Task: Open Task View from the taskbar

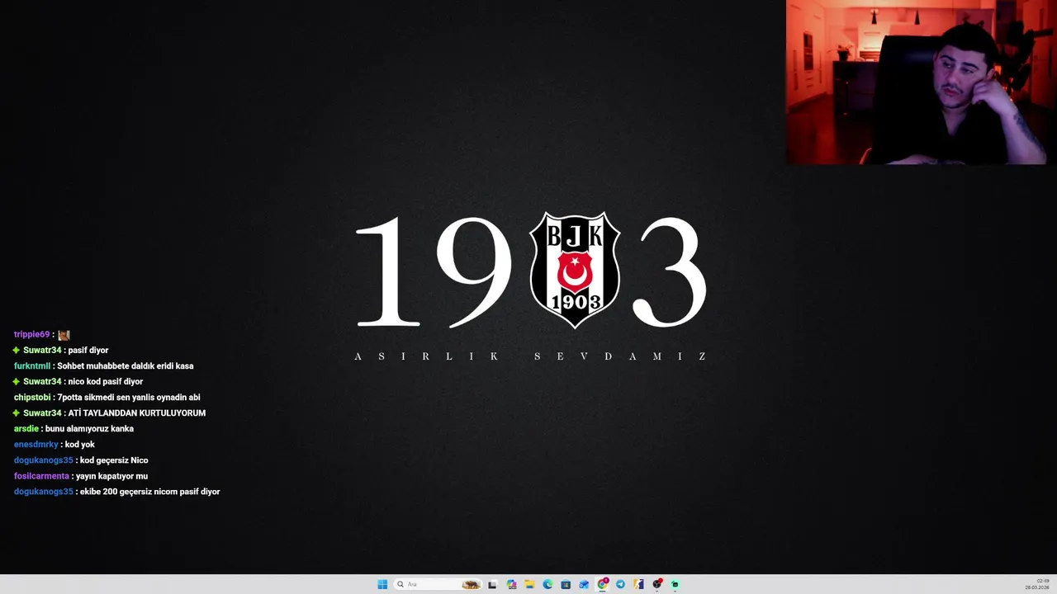Action: (x=492, y=584)
